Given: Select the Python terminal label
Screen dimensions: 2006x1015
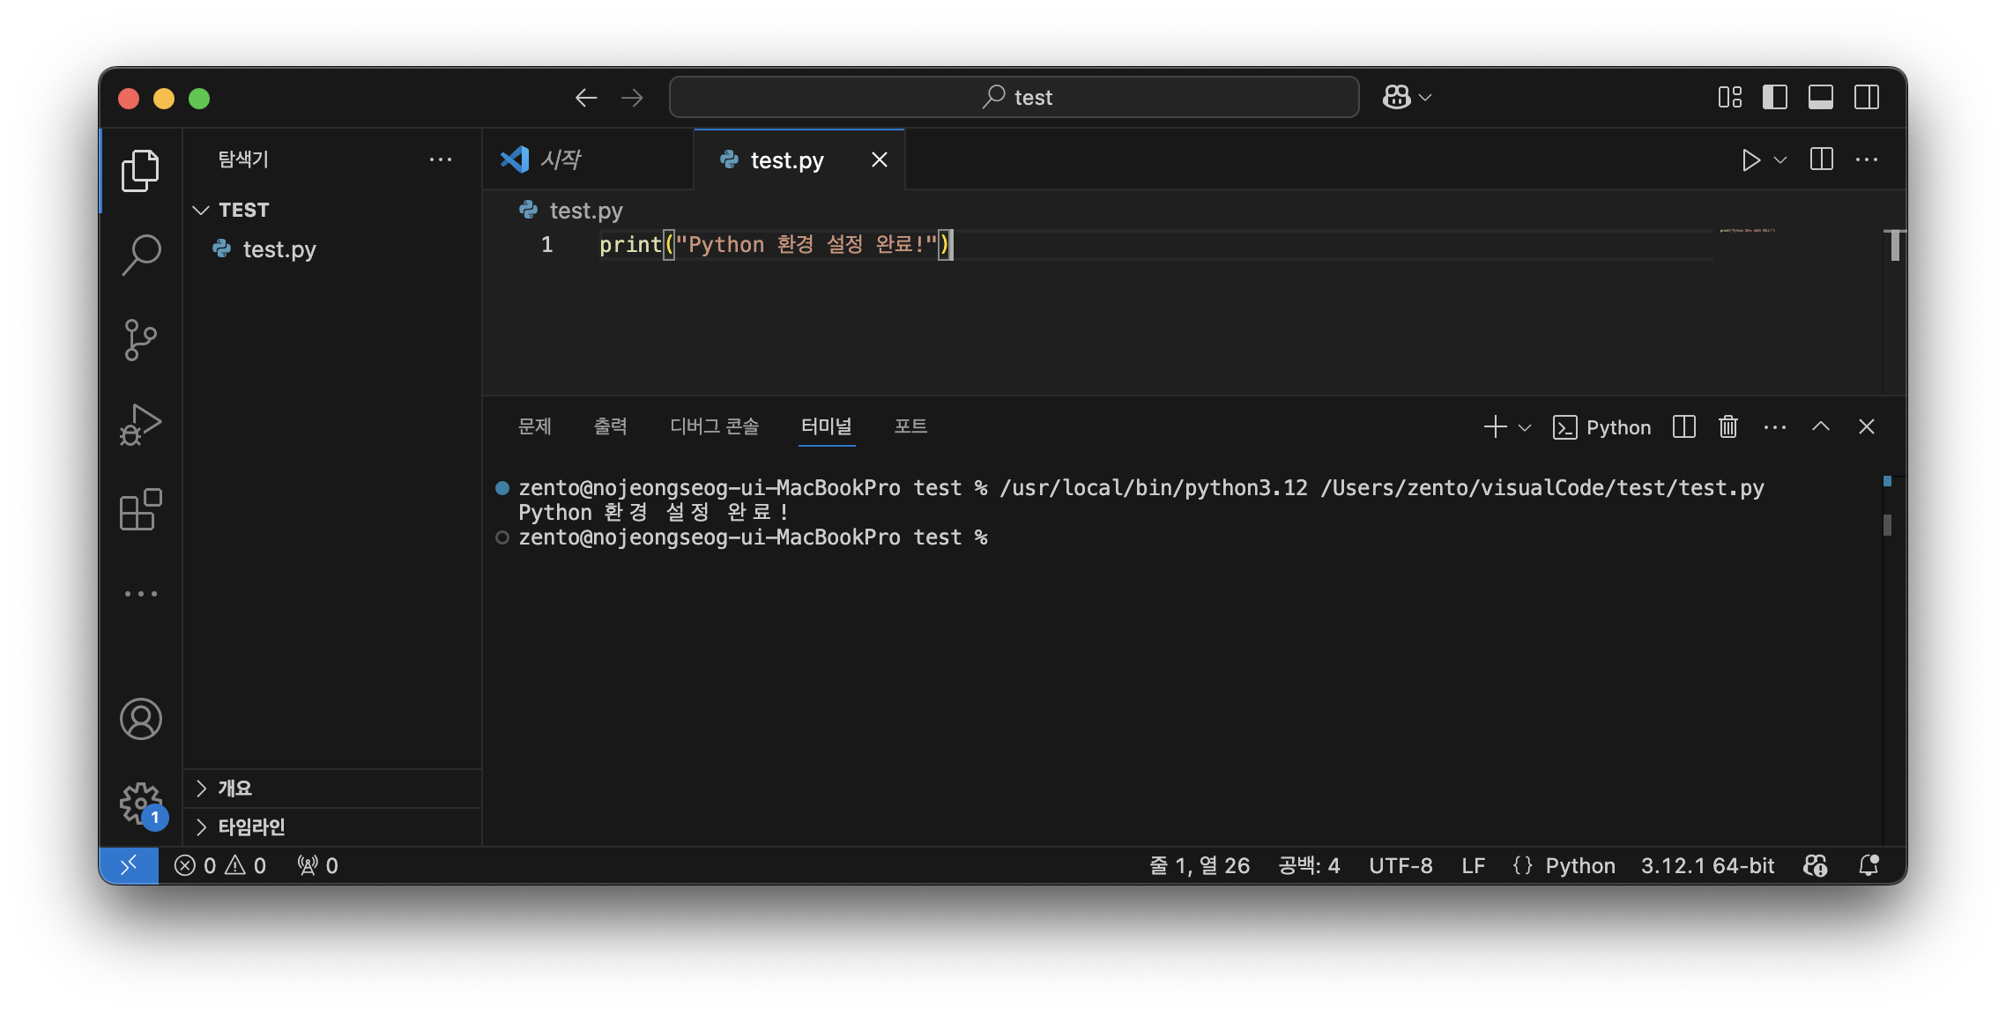Looking at the screenshot, I should pyautogui.click(x=1601, y=427).
